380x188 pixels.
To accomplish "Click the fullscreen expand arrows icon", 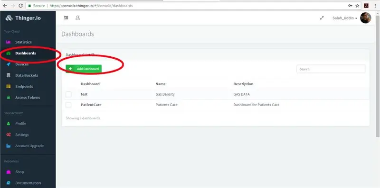I will pos(322,18).
